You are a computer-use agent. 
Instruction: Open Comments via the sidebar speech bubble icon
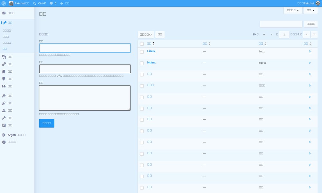pyautogui.click(x=4, y=79)
